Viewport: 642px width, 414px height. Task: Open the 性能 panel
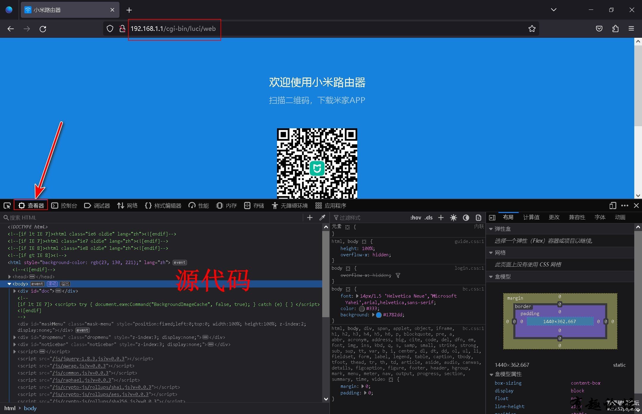coord(199,206)
